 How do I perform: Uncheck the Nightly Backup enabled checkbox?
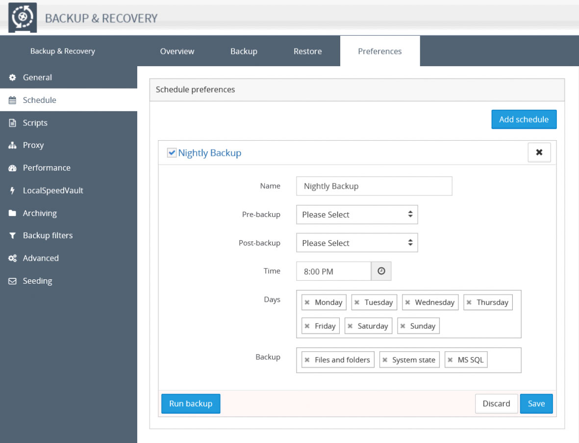click(x=172, y=152)
